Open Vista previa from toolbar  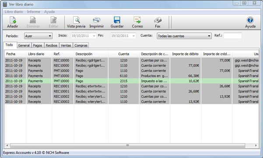click(76, 22)
